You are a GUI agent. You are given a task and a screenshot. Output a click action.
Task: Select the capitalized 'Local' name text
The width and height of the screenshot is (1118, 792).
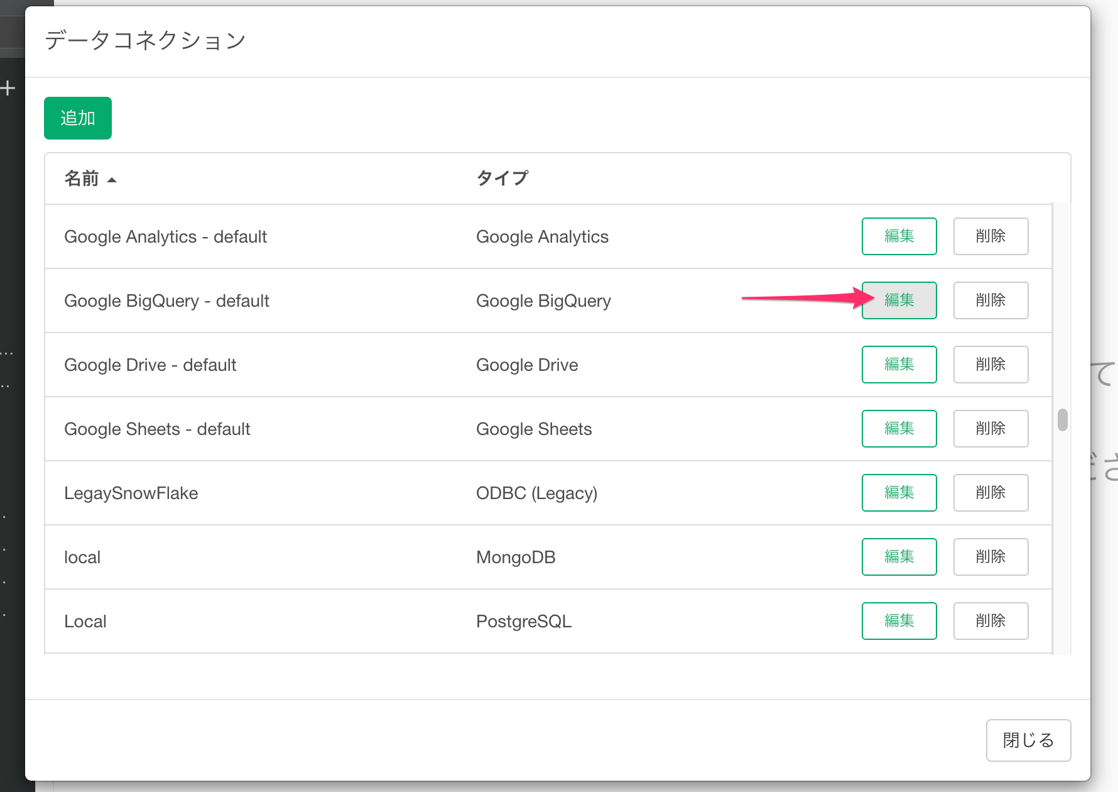pos(85,622)
